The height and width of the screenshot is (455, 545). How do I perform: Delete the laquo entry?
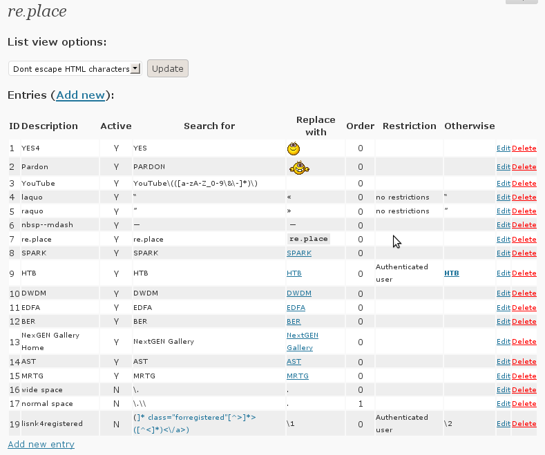pos(524,197)
